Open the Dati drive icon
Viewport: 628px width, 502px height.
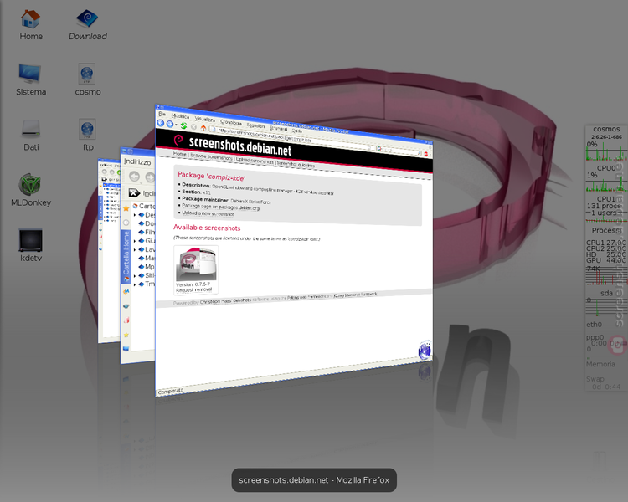click(31, 136)
